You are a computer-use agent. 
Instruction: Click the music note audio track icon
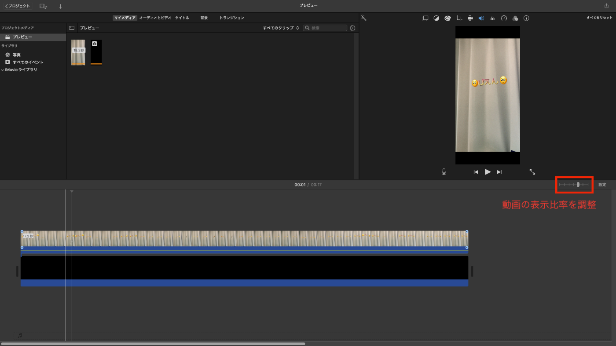coord(19,335)
